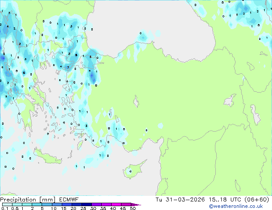The height and width of the screenshot is (210, 272).
Task: Click the 'Precipitation' title text
Action: (18, 200)
